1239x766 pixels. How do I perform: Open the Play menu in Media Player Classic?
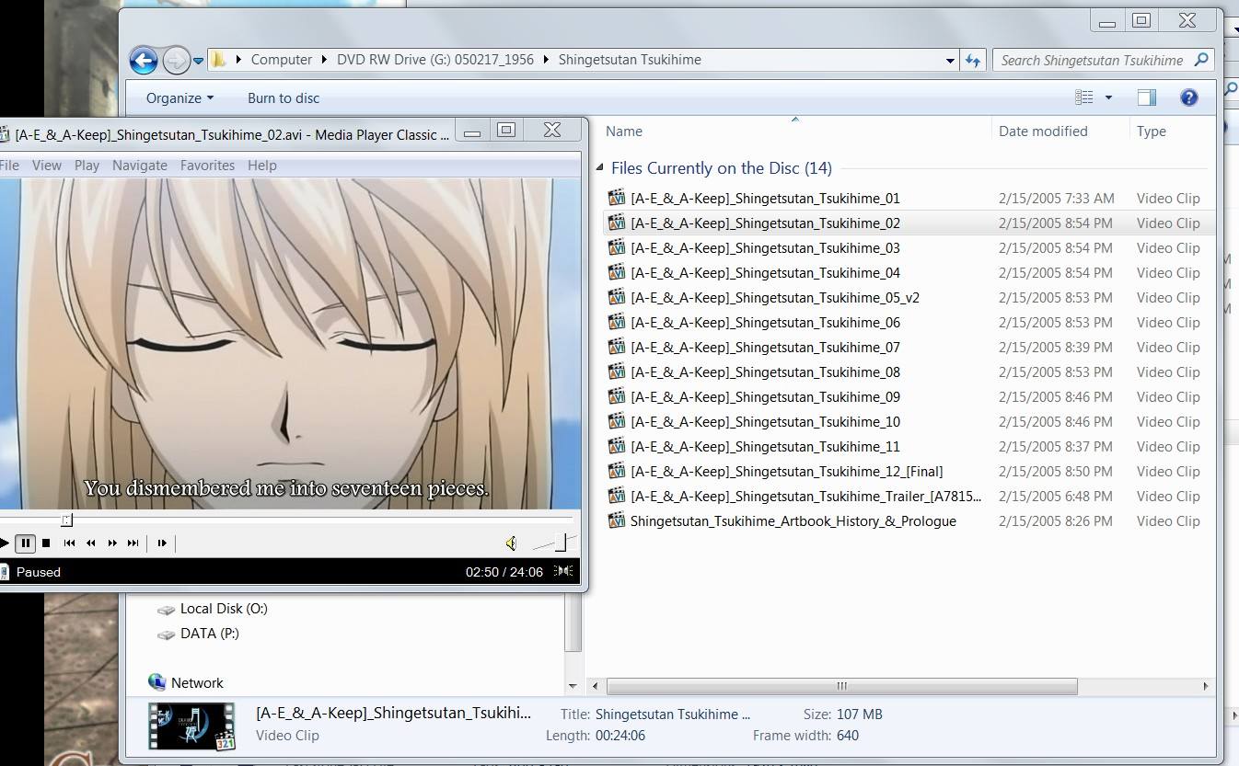coord(87,166)
